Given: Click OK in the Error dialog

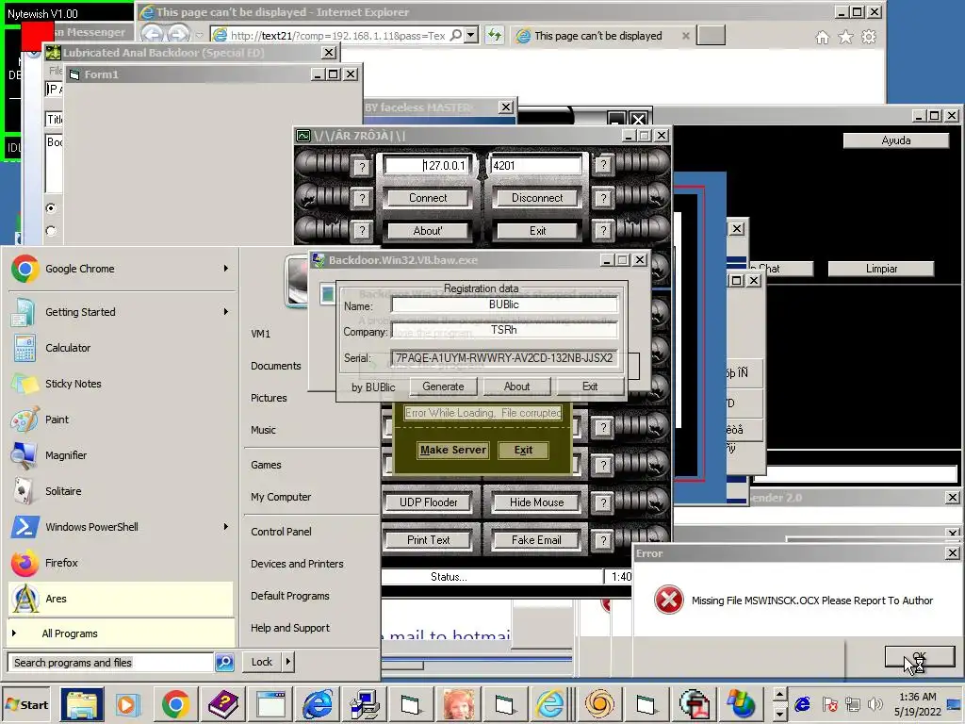Looking at the screenshot, I should pos(919,656).
